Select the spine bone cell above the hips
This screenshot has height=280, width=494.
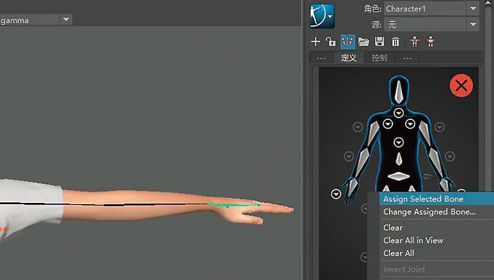point(399,159)
